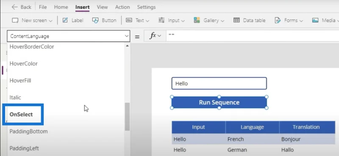Expand the fx chevron in formula bar
This screenshot has height=156, width=339.
(x=160, y=36)
